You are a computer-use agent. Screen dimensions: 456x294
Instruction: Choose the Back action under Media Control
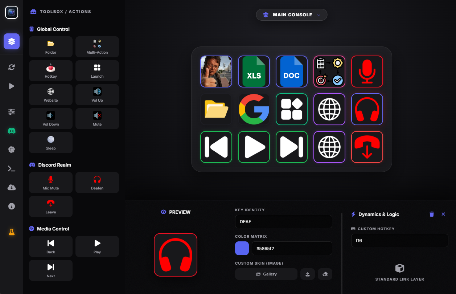pyautogui.click(x=51, y=246)
